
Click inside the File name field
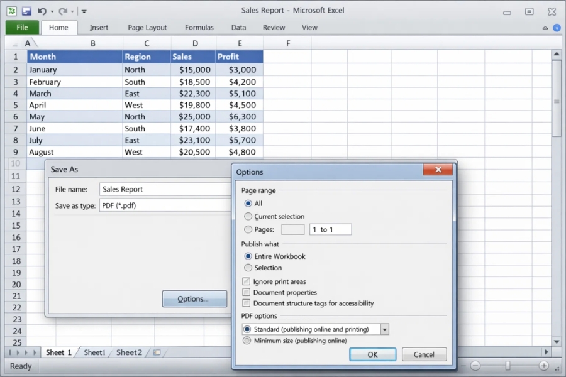[x=157, y=189]
